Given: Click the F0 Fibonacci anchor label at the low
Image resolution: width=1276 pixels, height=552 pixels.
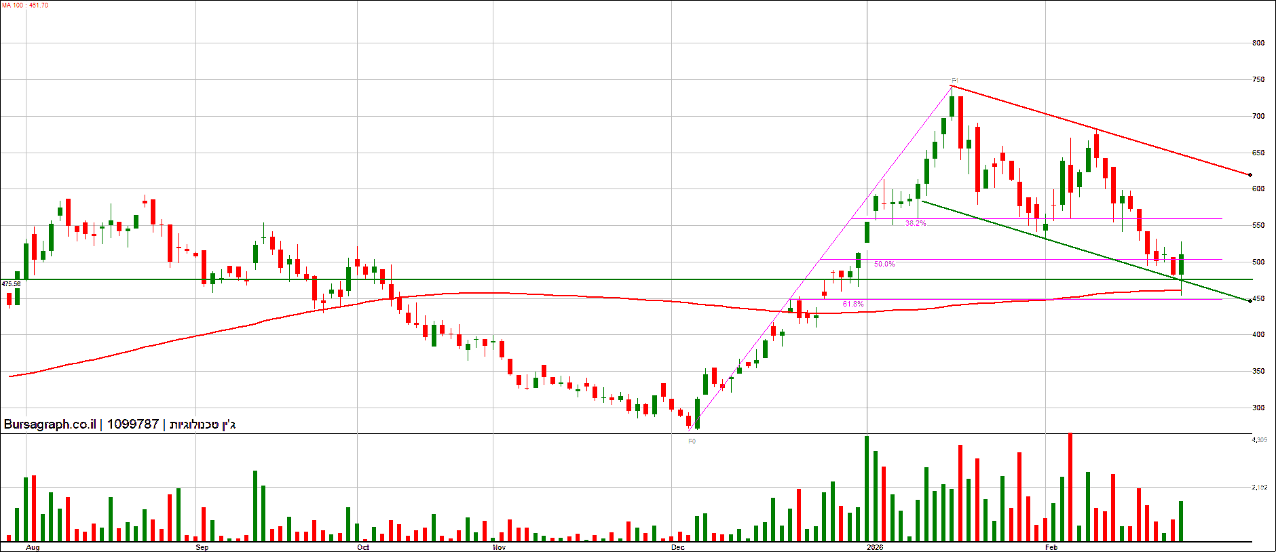Looking at the screenshot, I should [692, 441].
